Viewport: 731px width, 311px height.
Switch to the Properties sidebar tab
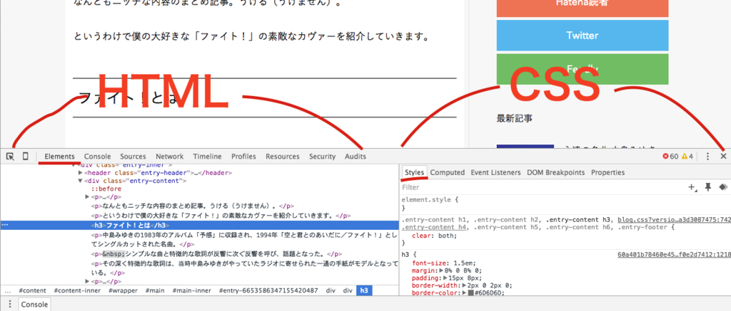[608, 172]
